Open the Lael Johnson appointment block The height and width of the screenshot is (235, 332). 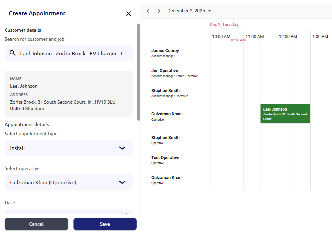(285, 114)
